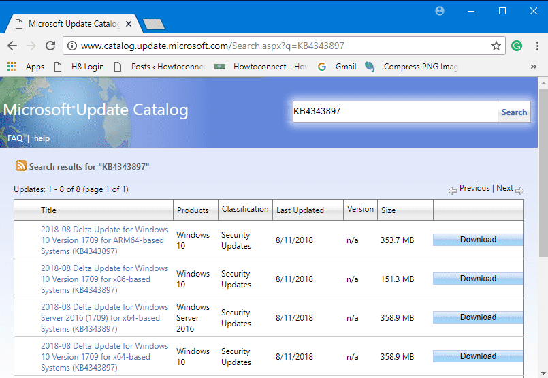
Task: Show hidden bookmarks with double chevron
Action: click(x=533, y=67)
